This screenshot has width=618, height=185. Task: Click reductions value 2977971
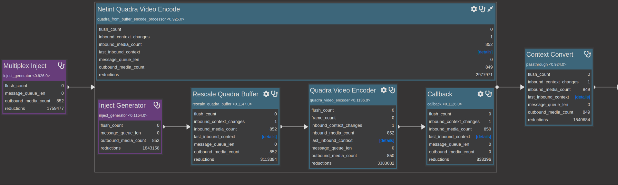(484, 75)
